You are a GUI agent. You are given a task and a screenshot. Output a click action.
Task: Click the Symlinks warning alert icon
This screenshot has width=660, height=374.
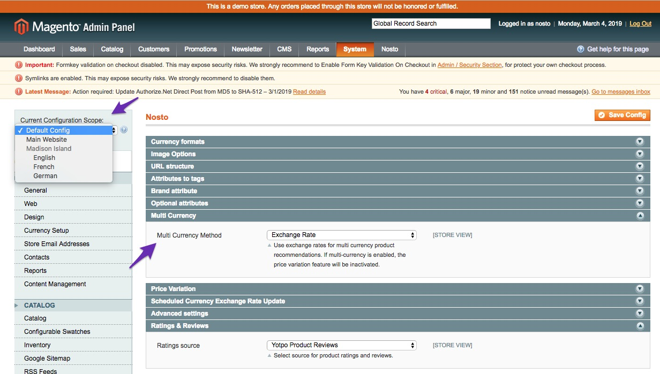(20, 78)
